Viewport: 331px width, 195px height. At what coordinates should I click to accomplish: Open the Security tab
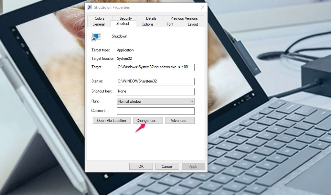125,18
